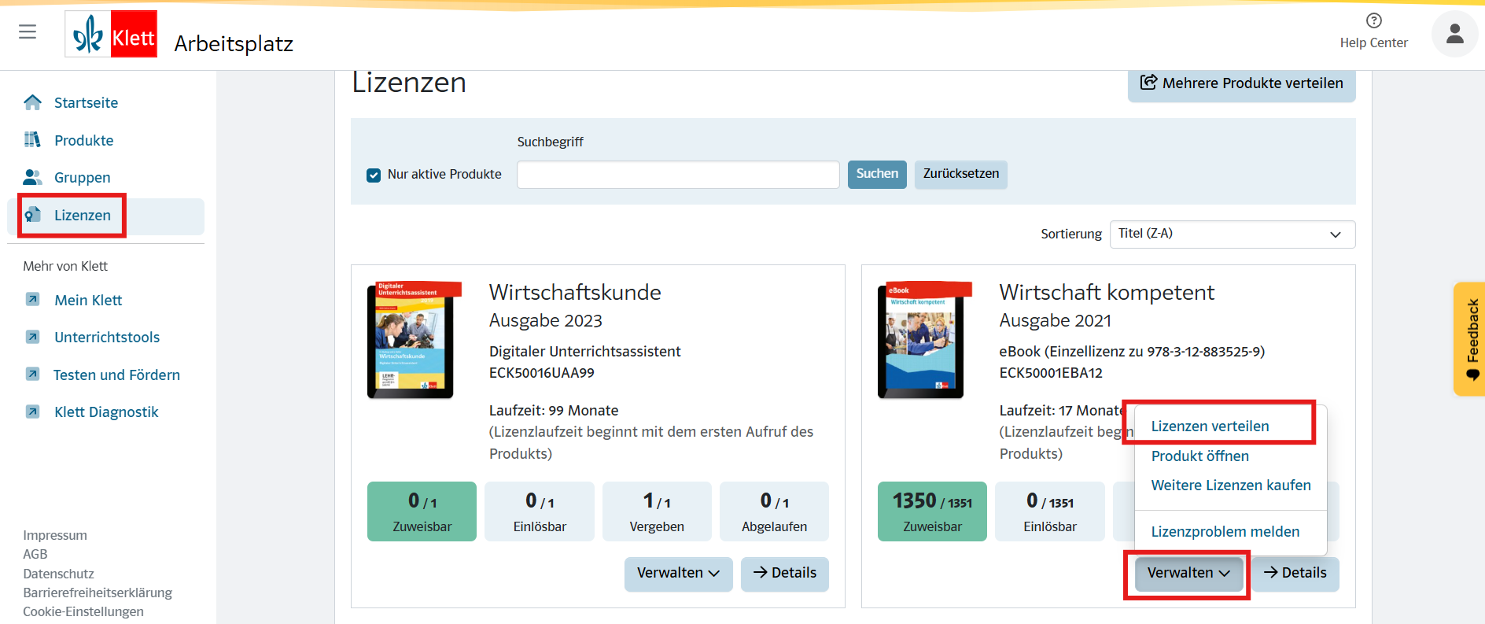Viewport: 1485px width, 624px height.
Task: Select Lizenzen verteilen from the menu
Action: 1210,426
